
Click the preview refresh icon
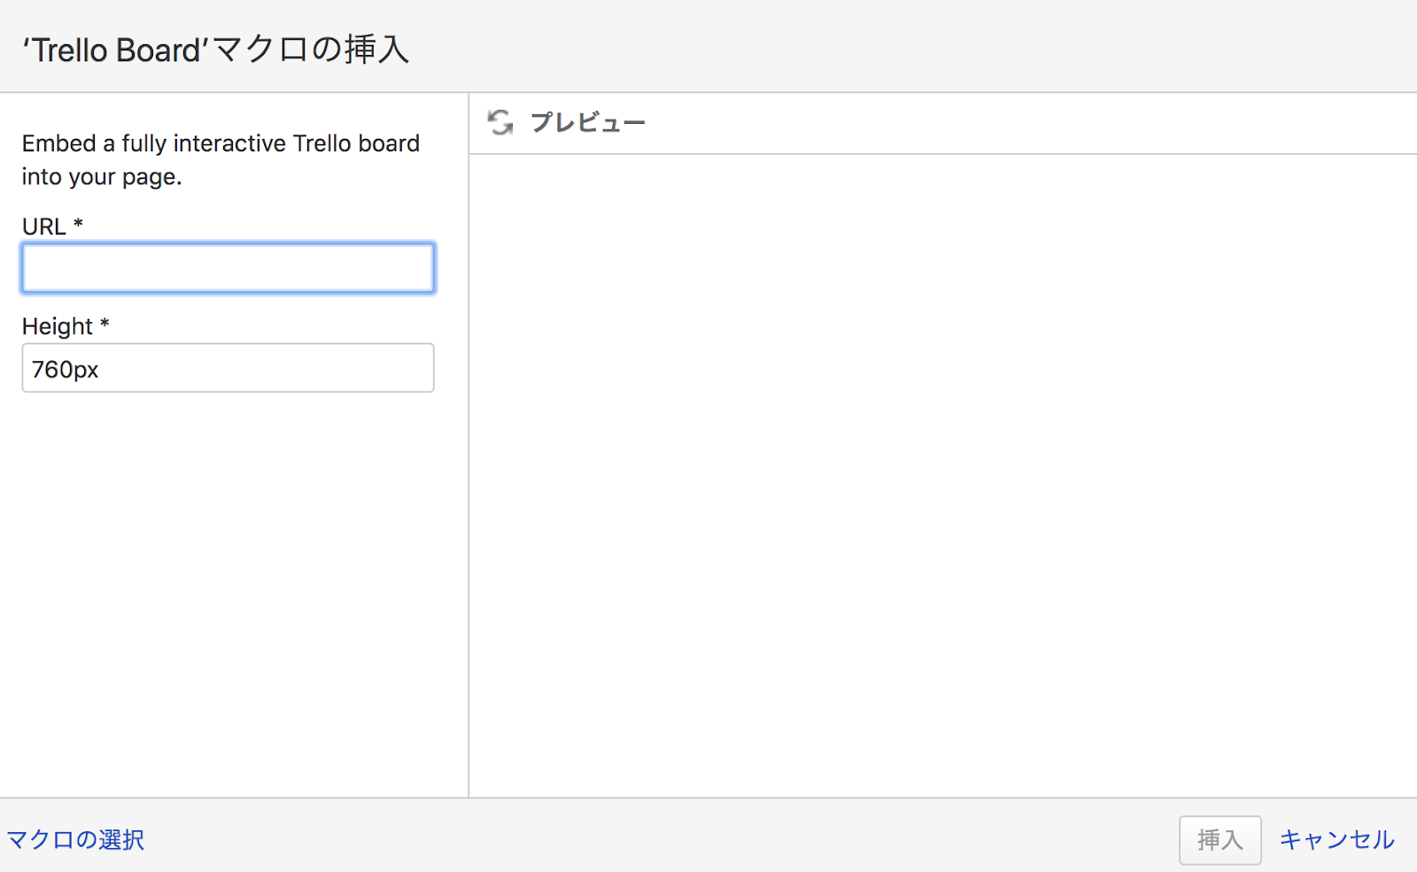[x=500, y=122]
